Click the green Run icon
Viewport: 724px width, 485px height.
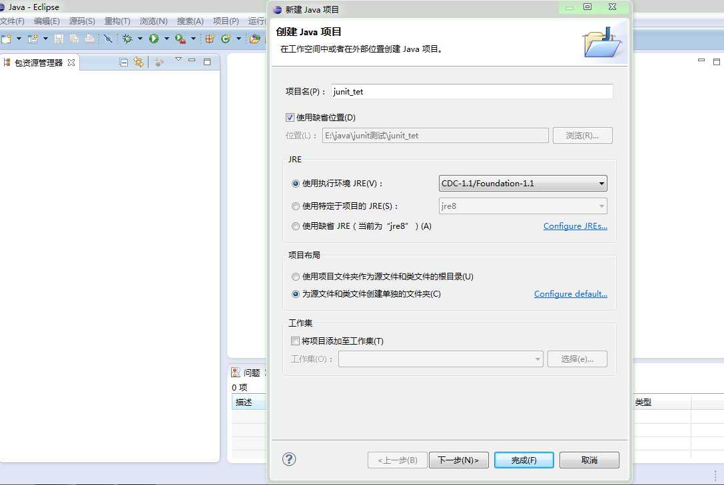point(154,39)
